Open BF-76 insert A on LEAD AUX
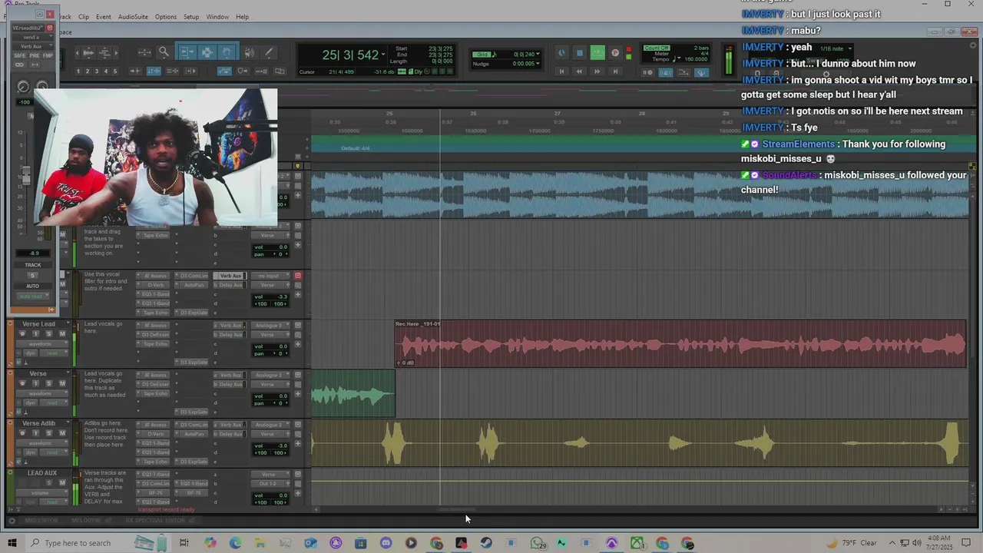 point(154,492)
